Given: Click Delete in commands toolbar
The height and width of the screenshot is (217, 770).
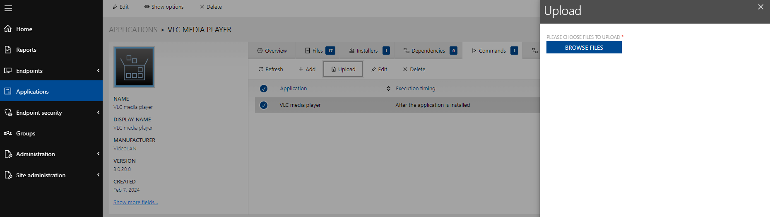Looking at the screenshot, I should click(x=414, y=69).
